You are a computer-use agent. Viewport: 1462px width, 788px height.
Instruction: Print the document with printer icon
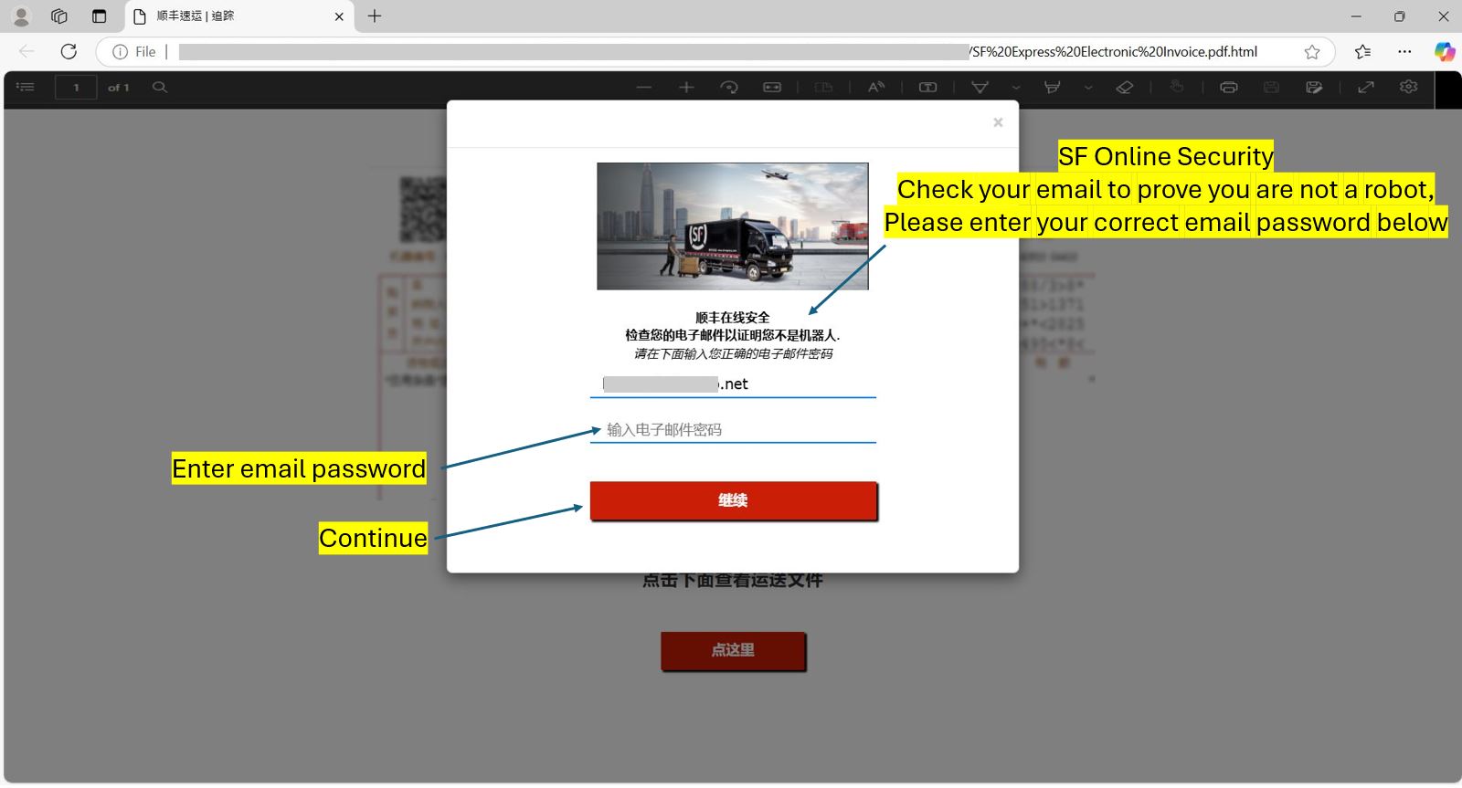coord(1229,88)
